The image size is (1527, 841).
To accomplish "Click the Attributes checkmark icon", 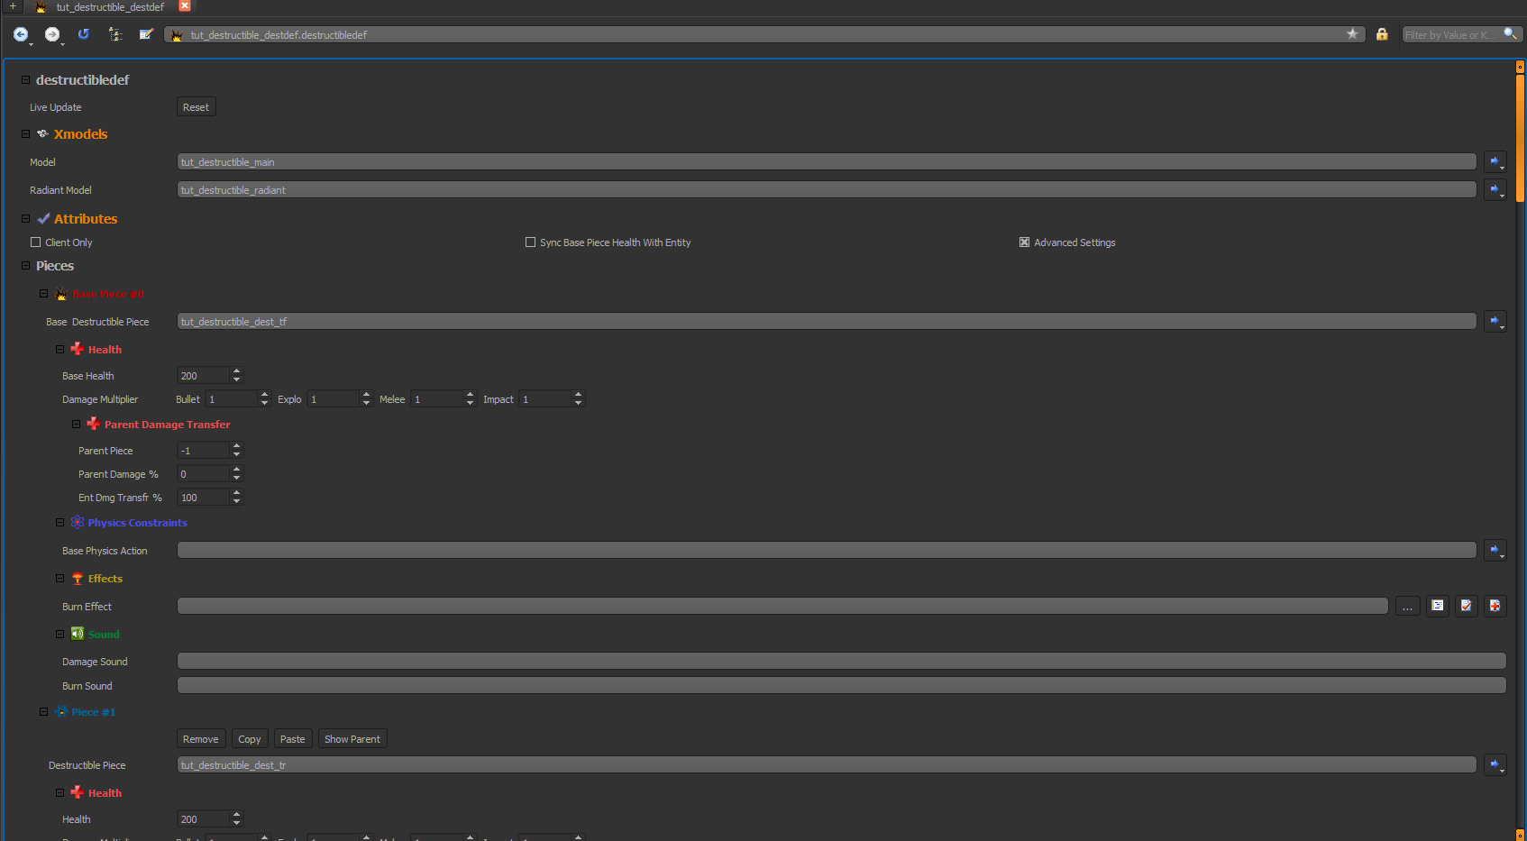I will pos(43,219).
